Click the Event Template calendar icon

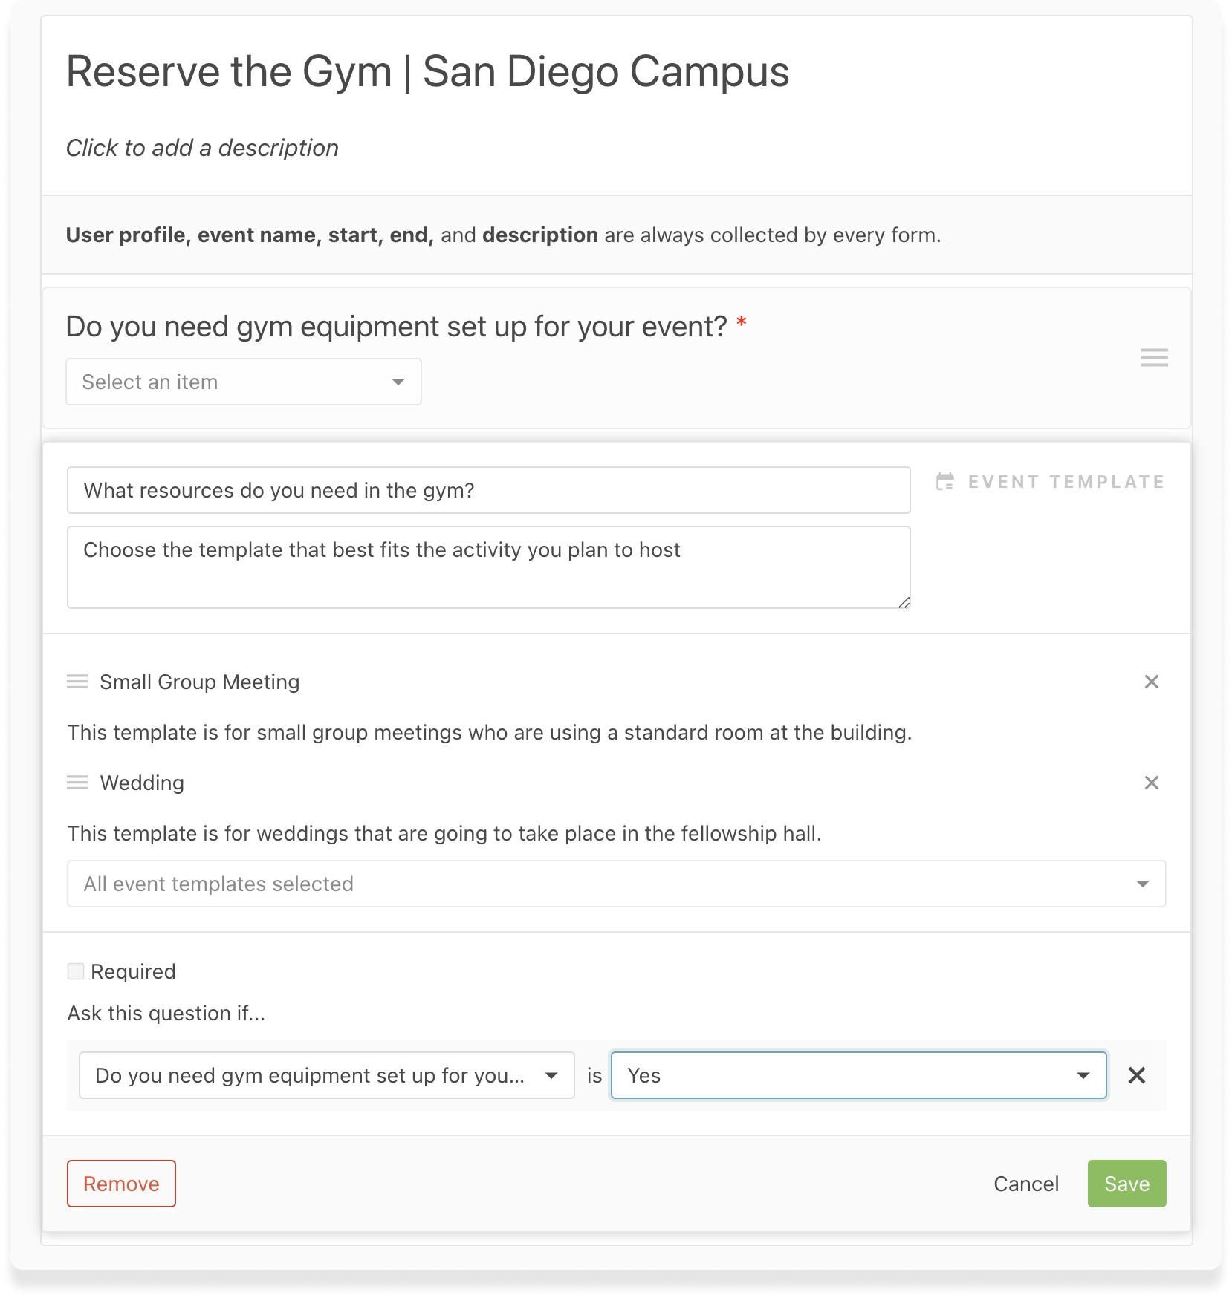pos(947,482)
